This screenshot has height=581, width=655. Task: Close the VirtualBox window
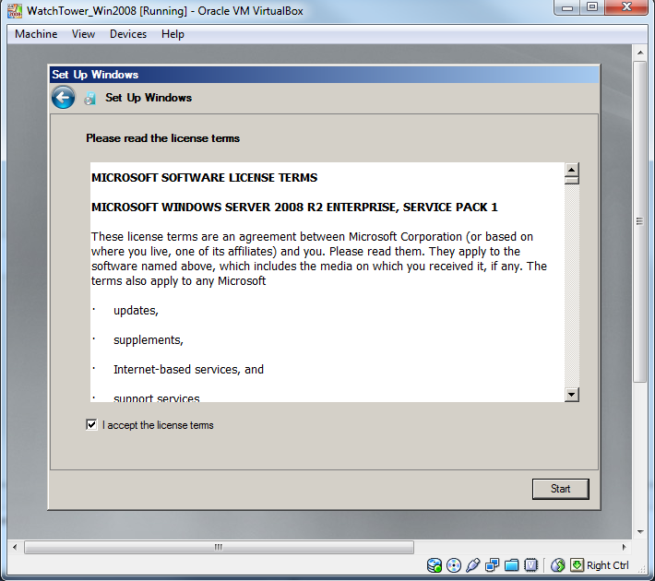click(x=626, y=7)
